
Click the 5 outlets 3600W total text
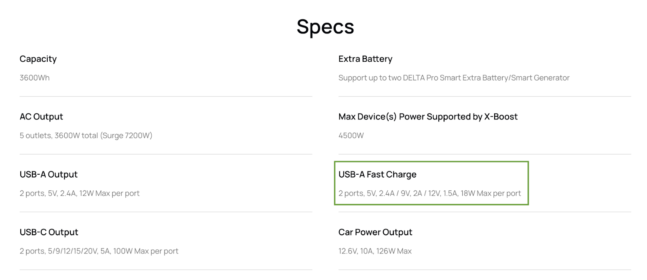click(59, 136)
